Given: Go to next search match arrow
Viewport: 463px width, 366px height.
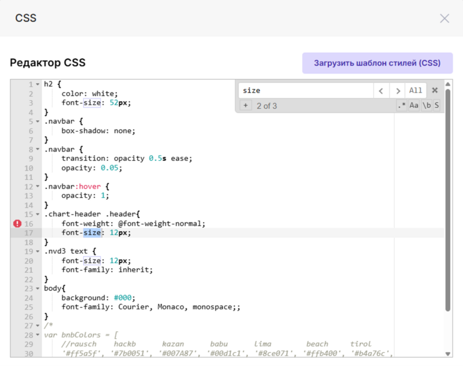Looking at the screenshot, I should point(398,91).
